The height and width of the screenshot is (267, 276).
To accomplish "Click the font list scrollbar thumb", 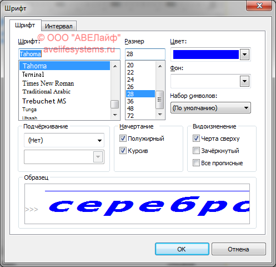I will (115, 104).
